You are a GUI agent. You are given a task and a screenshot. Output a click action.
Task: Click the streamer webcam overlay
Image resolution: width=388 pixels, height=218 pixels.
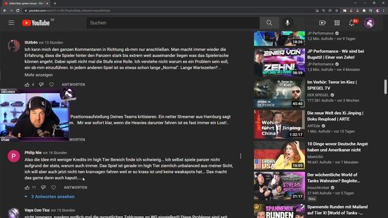[x=35, y=115]
